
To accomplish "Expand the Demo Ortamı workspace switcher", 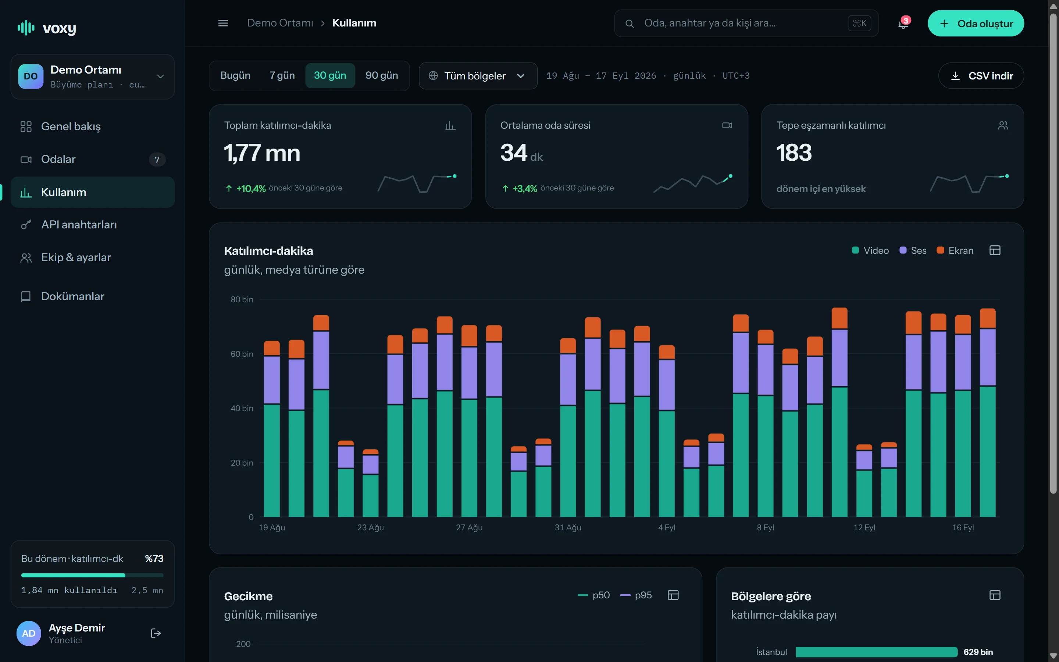I will coord(93,76).
